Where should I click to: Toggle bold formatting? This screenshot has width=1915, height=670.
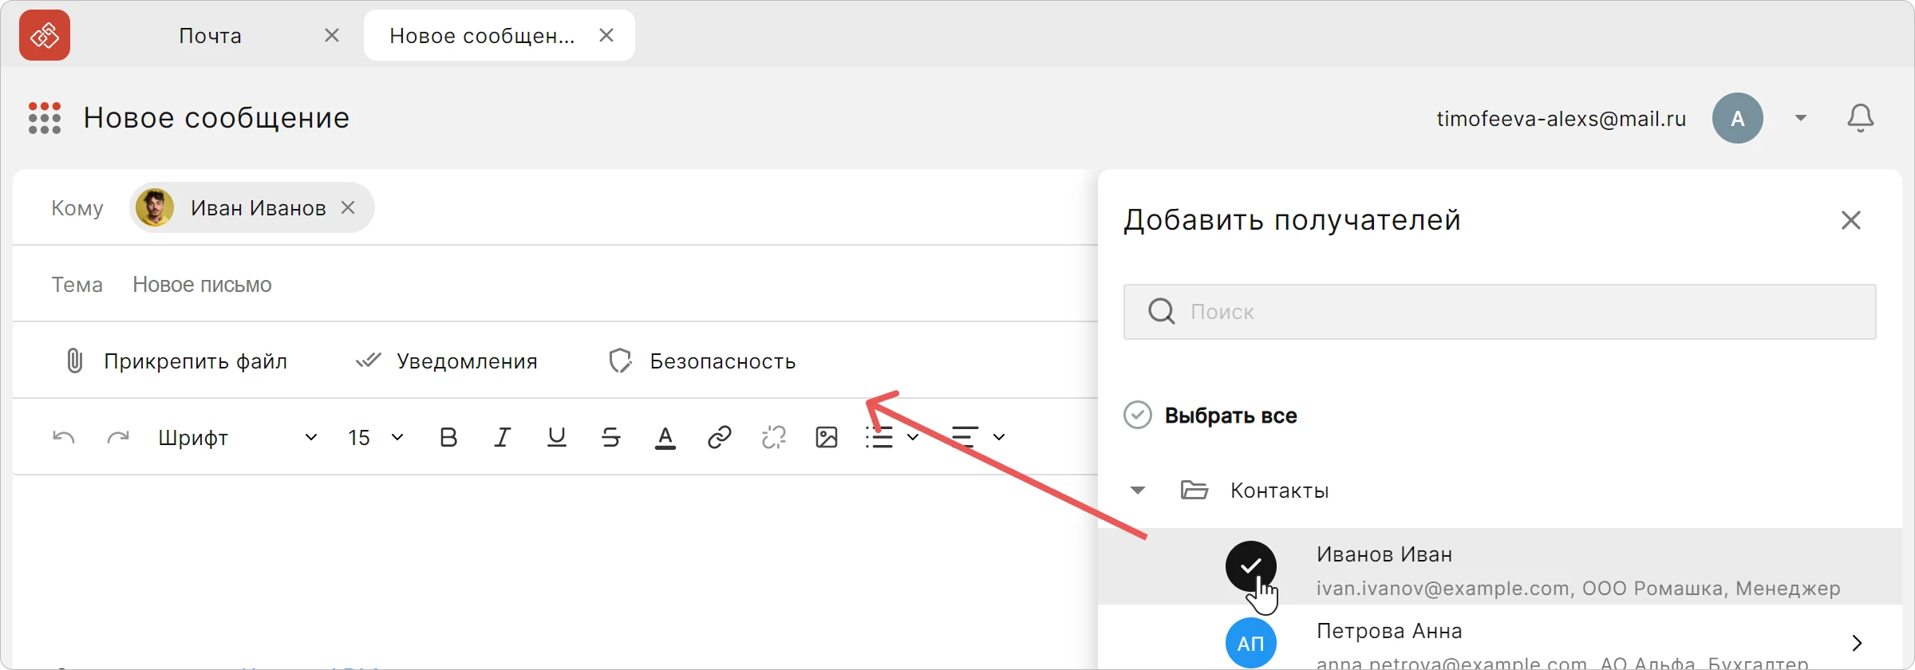click(x=448, y=437)
